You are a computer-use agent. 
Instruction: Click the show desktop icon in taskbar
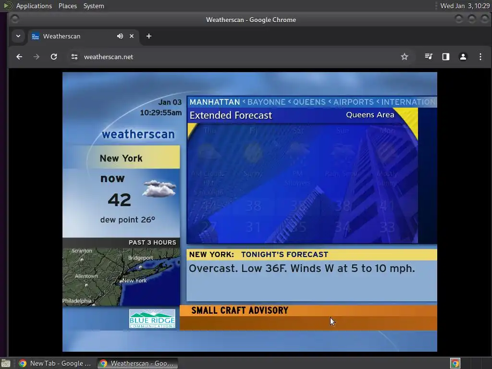click(x=6, y=364)
